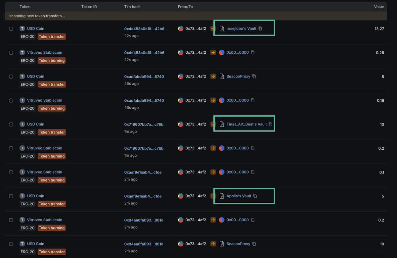Image resolution: width=397 pixels, height=258 pixels.
Task: Click sender avatar in the 13.27 value row
Action: coord(181,28)
